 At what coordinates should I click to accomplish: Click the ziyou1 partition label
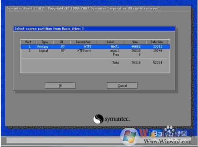coord(114,51)
